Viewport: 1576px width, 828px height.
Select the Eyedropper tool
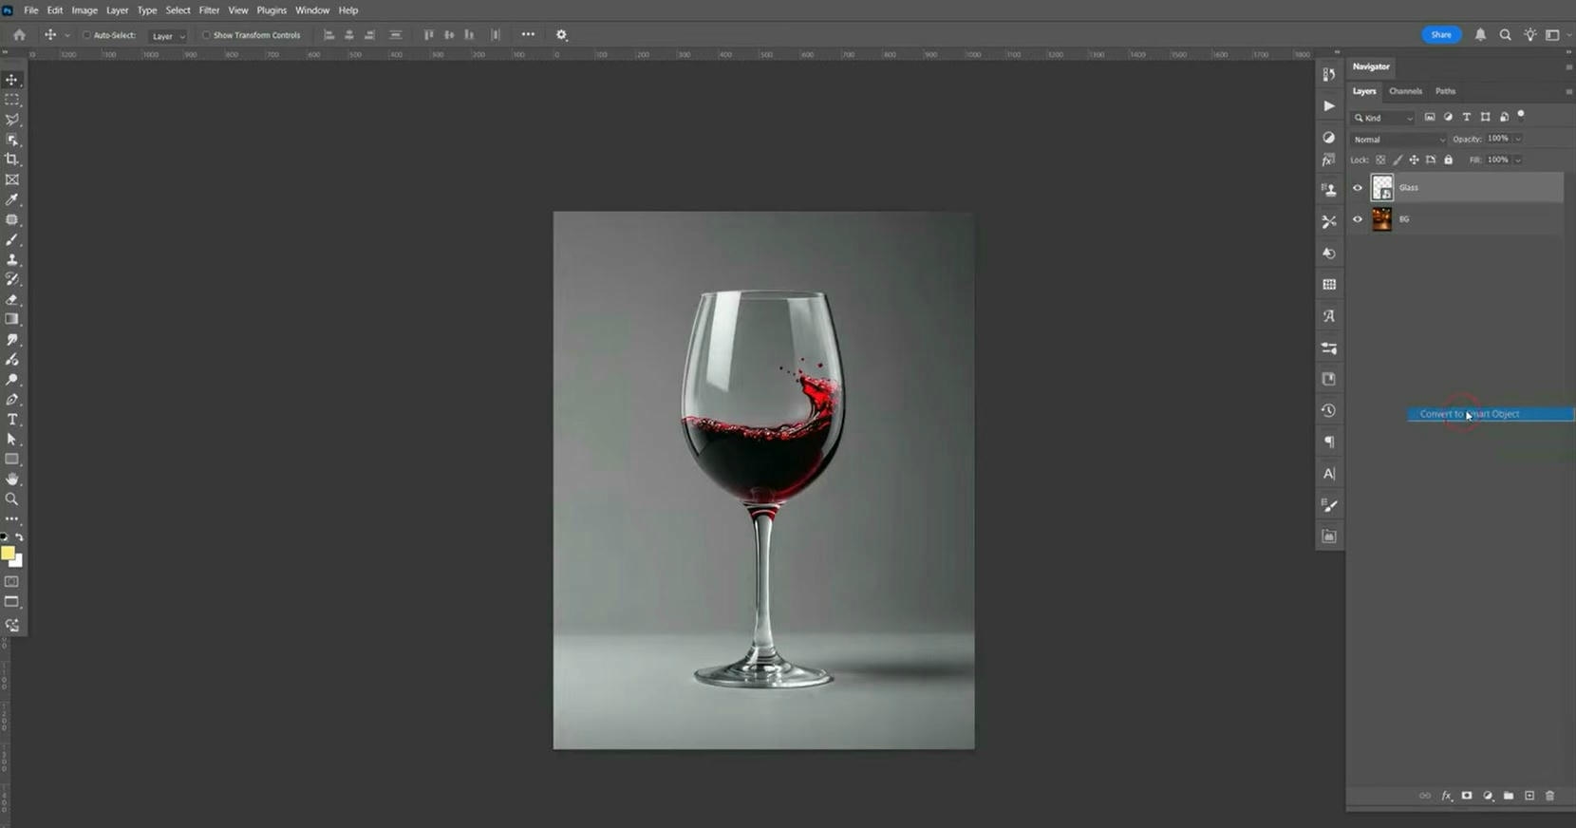[12, 199]
